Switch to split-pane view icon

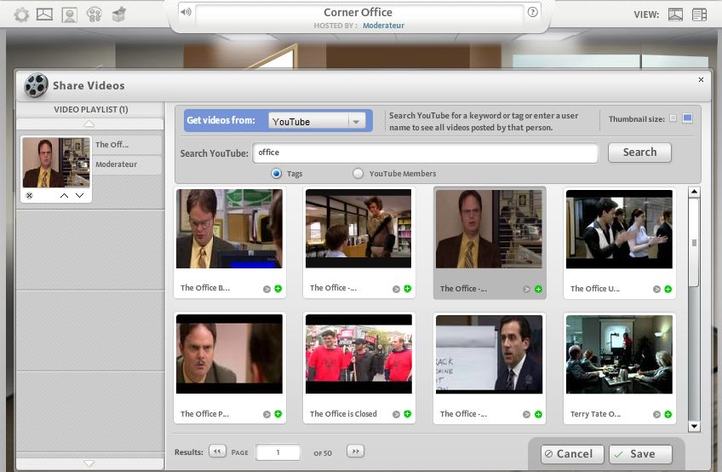click(700, 14)
